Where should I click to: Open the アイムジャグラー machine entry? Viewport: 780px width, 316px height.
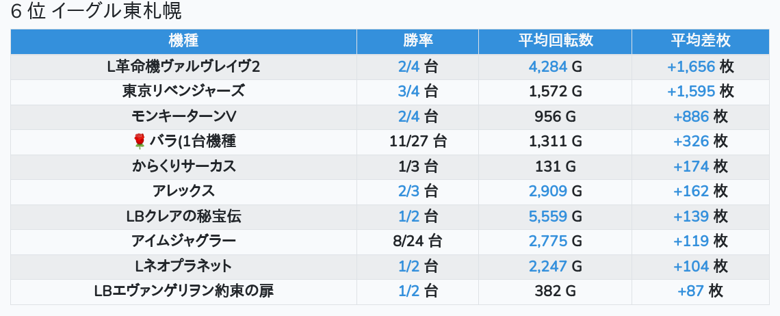(183, 241)
